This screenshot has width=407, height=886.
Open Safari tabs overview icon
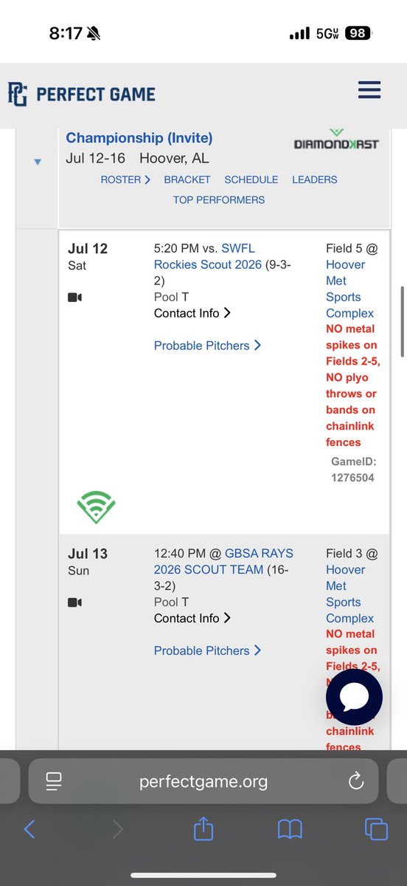click(376, 829)
